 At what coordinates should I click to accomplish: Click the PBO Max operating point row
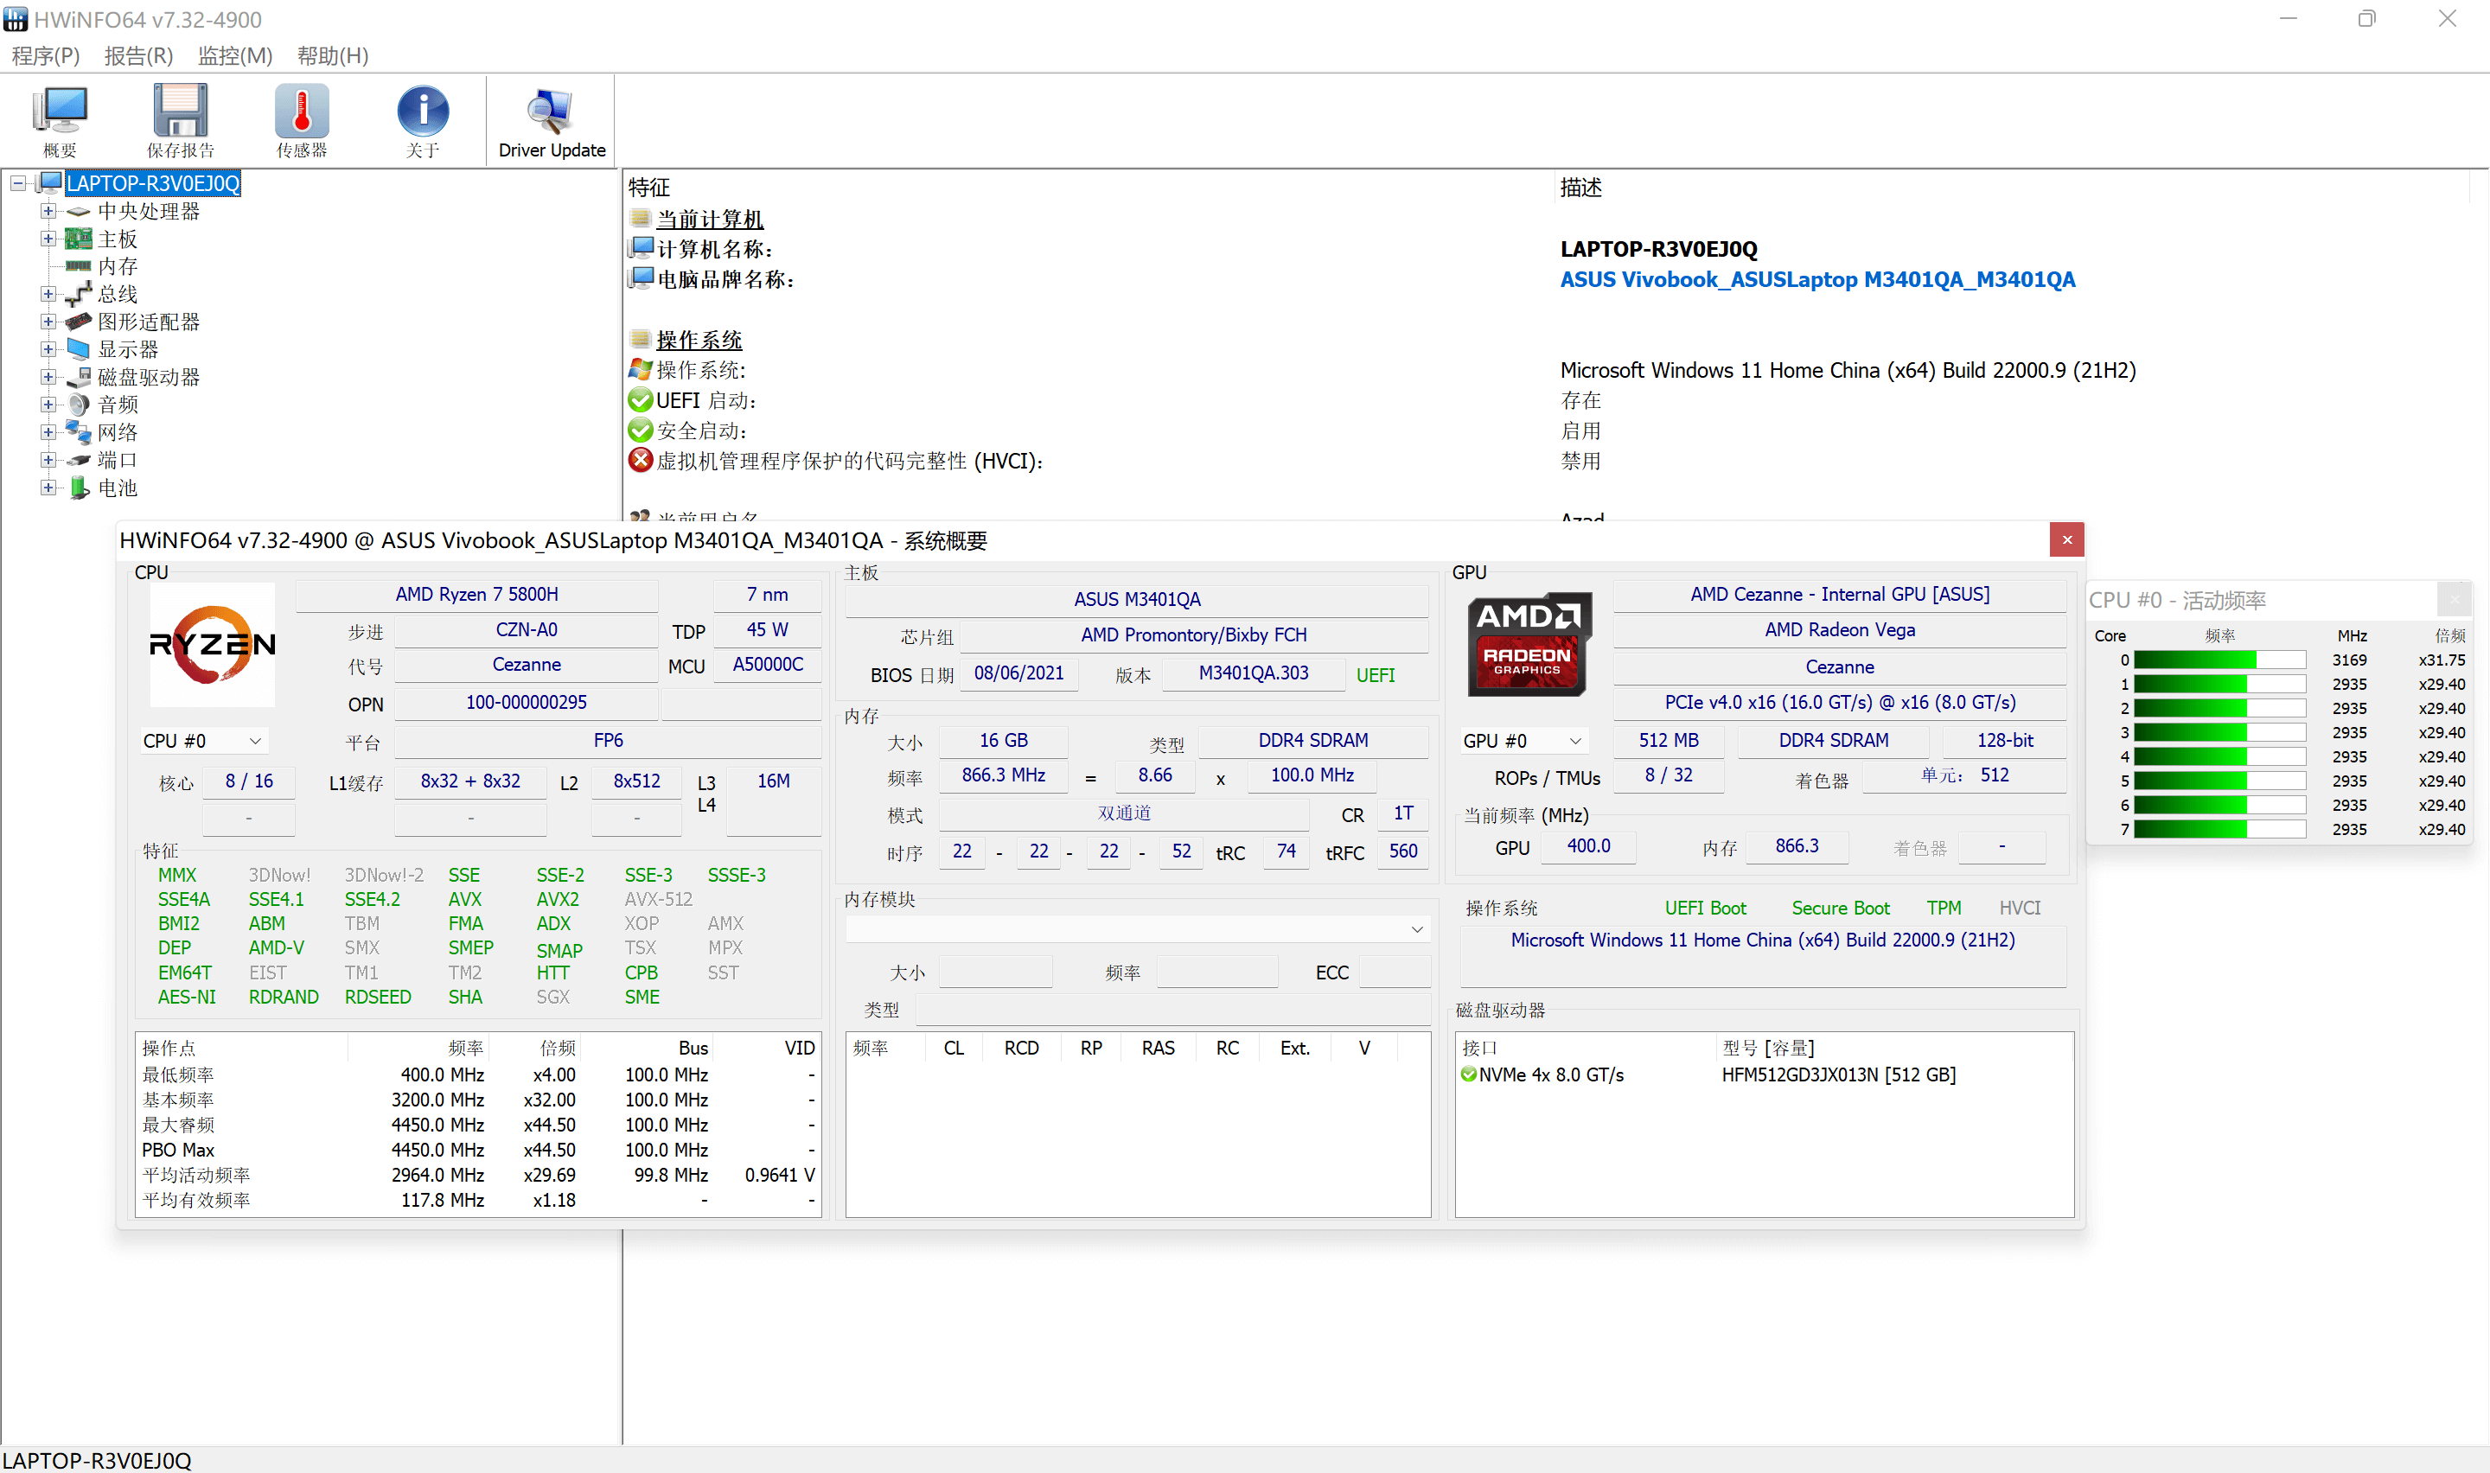(x=477, y=1150)
